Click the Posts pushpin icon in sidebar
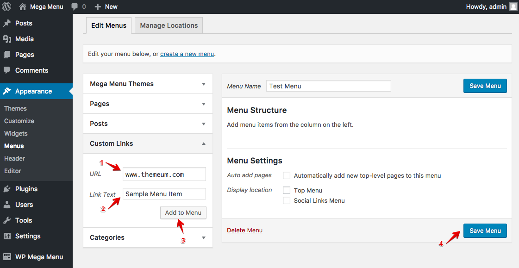The image size is (519, 268). [7, 23]
